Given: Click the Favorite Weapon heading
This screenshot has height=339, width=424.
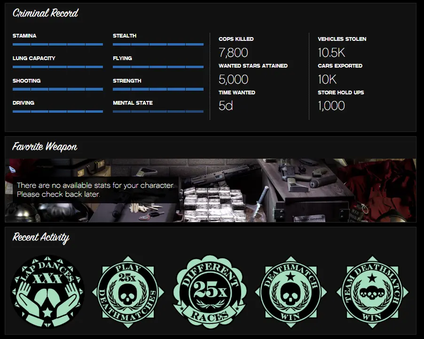Looking at the screenshot, I should click(45, 146).
